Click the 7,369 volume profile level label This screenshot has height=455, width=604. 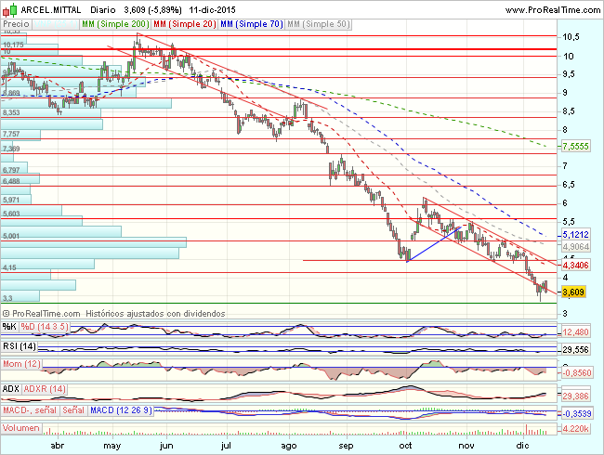11,149
